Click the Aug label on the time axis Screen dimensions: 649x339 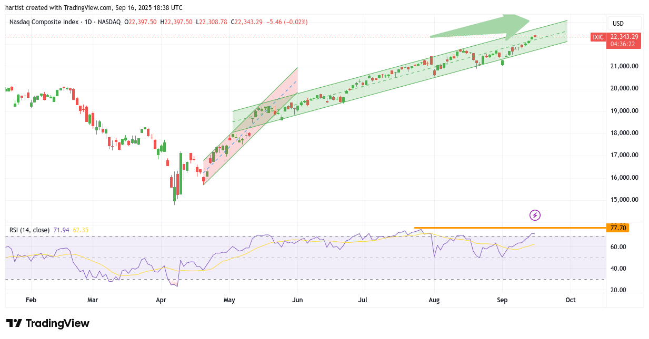(434, 300)
